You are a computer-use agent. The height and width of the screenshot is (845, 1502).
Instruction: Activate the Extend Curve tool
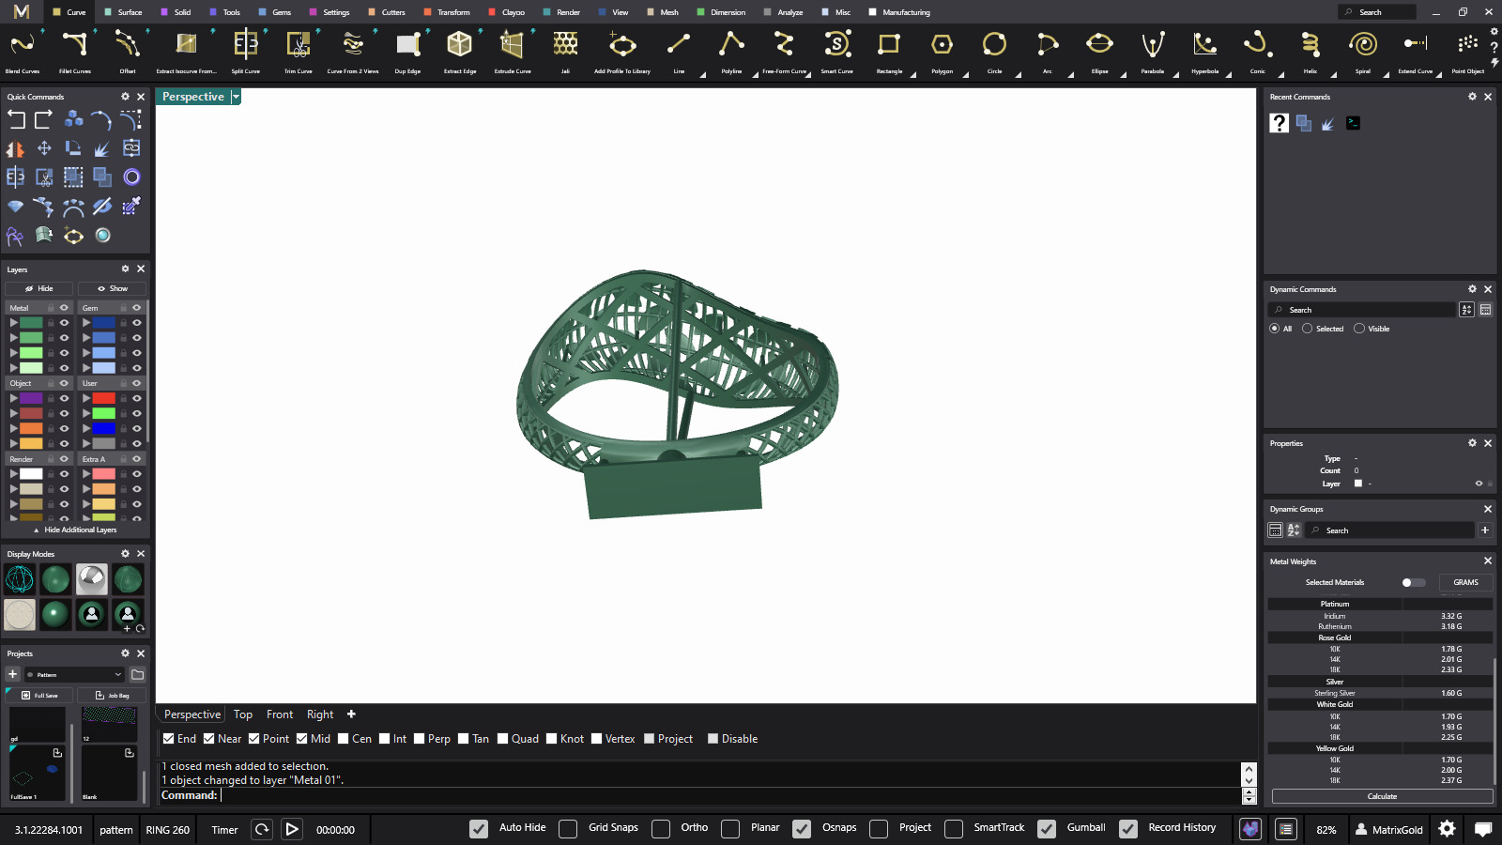[x=1416, y=51]
